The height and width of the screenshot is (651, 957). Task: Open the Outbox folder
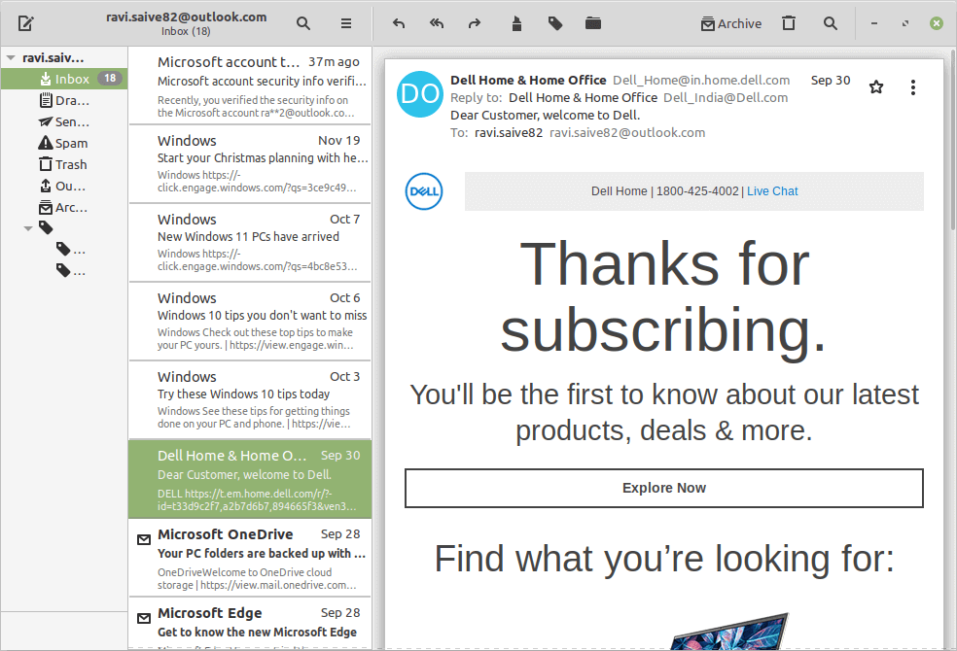coord(64,186)
